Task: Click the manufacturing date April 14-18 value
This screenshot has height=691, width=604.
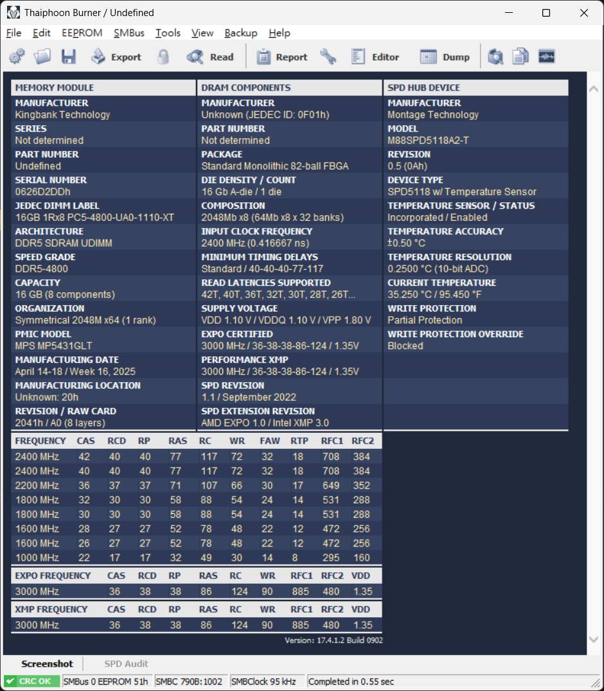Action: pos(75,371)
